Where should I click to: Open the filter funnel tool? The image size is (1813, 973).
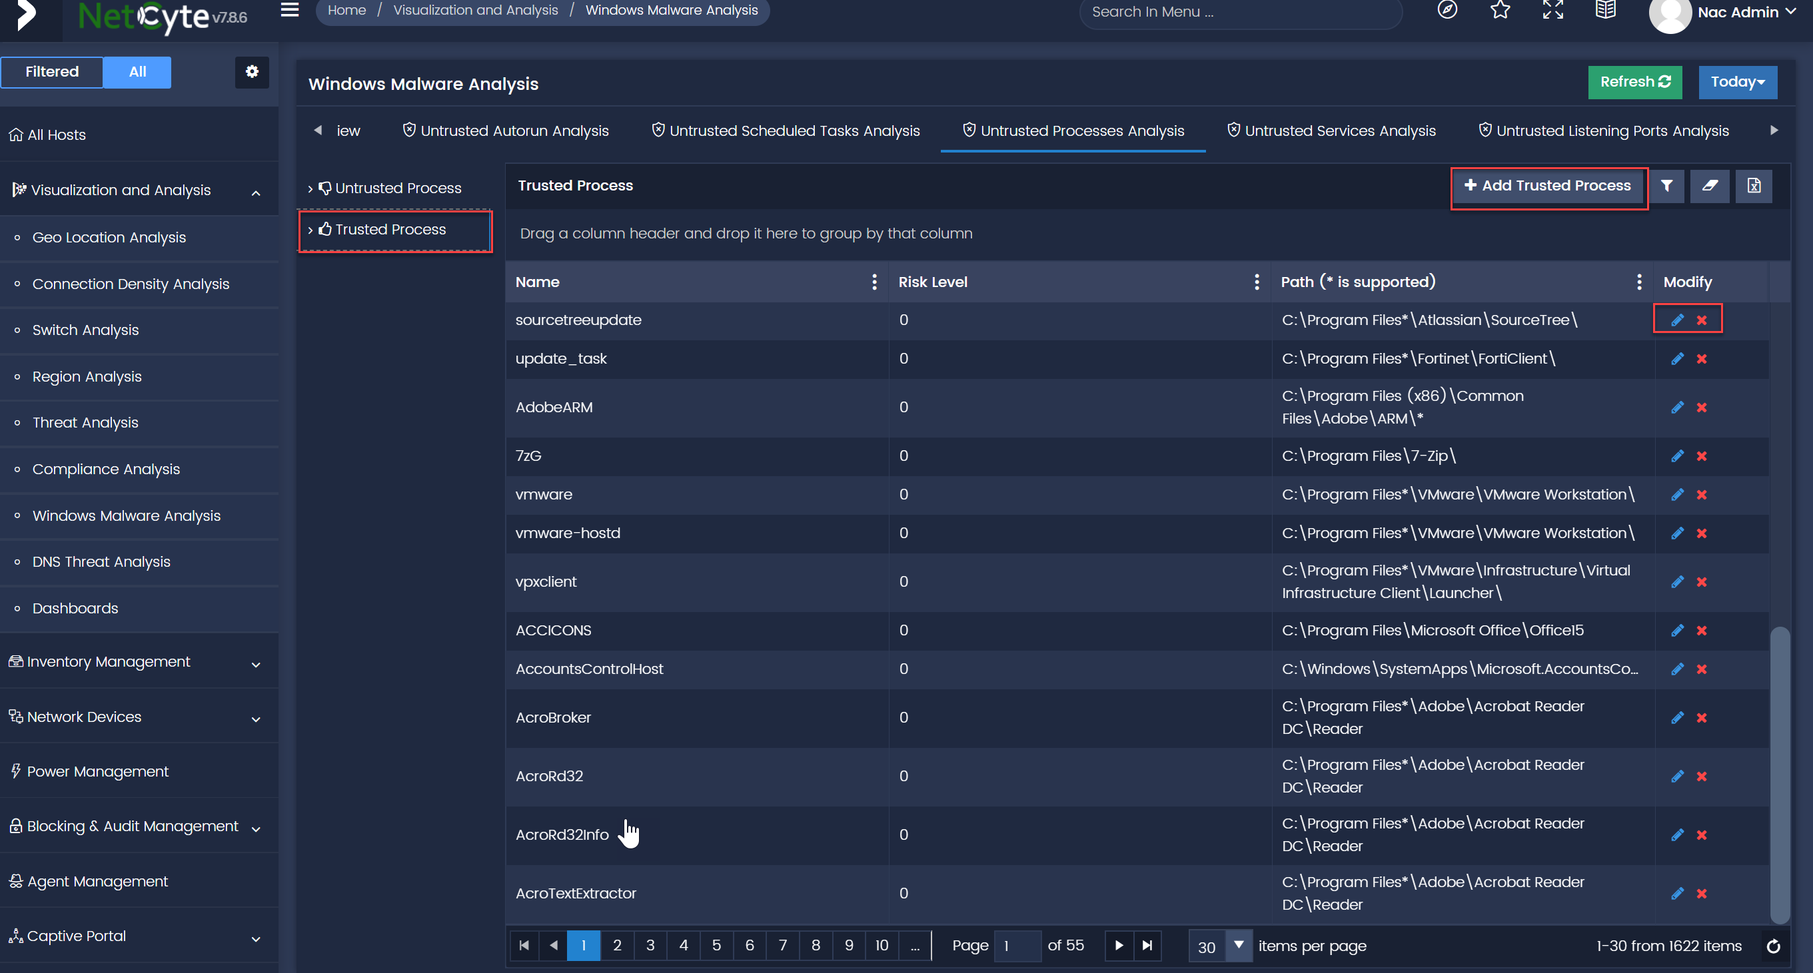point(1666,186)
